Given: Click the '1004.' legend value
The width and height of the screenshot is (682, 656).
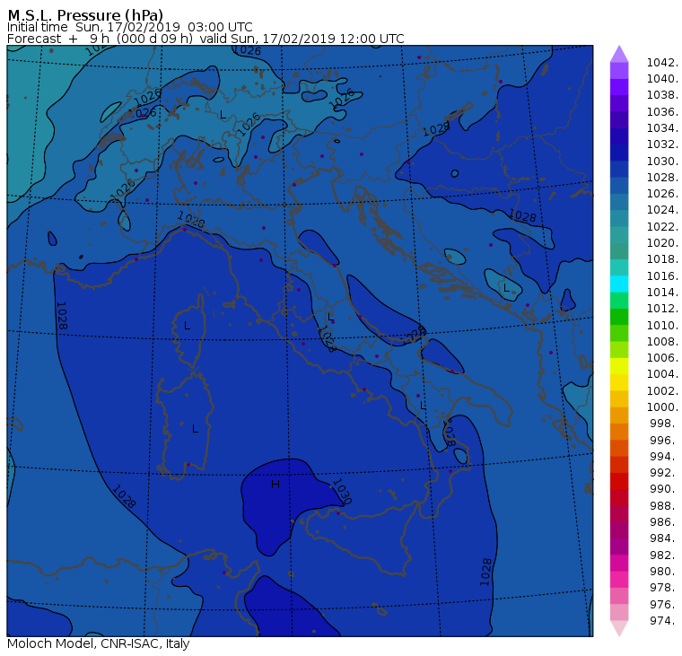Looking at the screenshot, I should click(662, 374).
